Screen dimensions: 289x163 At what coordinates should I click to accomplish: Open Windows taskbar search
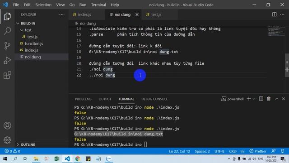tap(15, 158)
